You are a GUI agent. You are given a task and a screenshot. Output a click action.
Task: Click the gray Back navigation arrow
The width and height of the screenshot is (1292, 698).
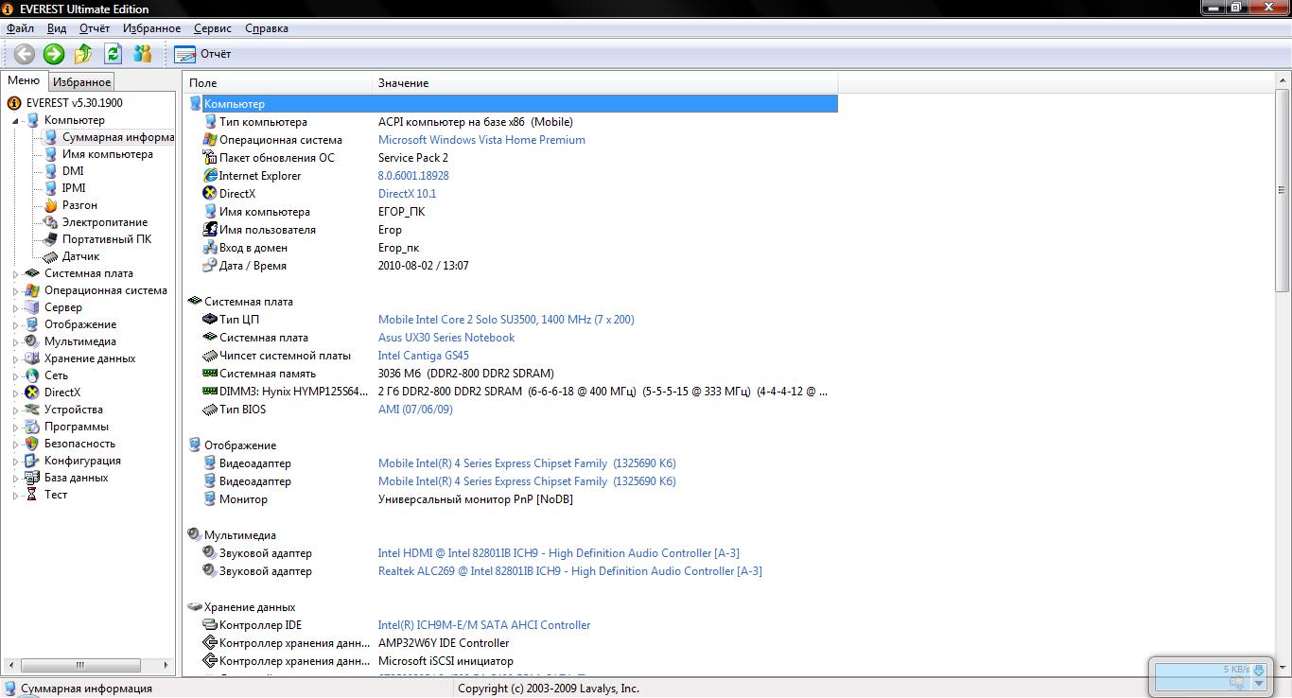click(x=24, y=54)
